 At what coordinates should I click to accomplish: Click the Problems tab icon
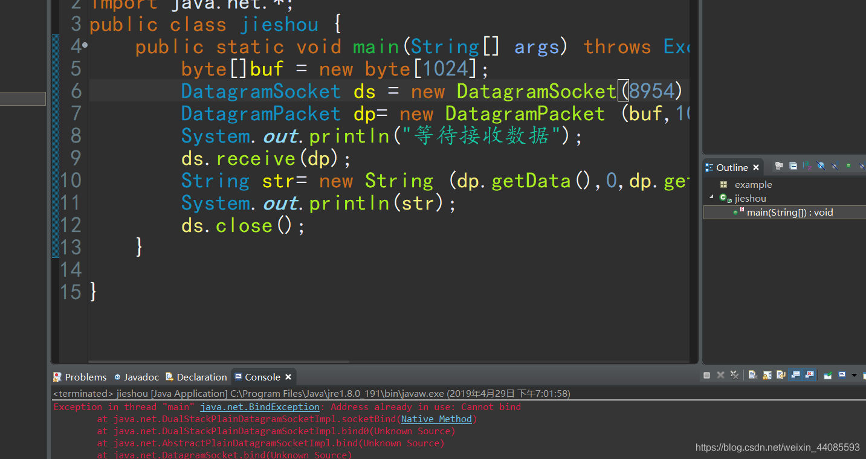(x=57, y=377)
